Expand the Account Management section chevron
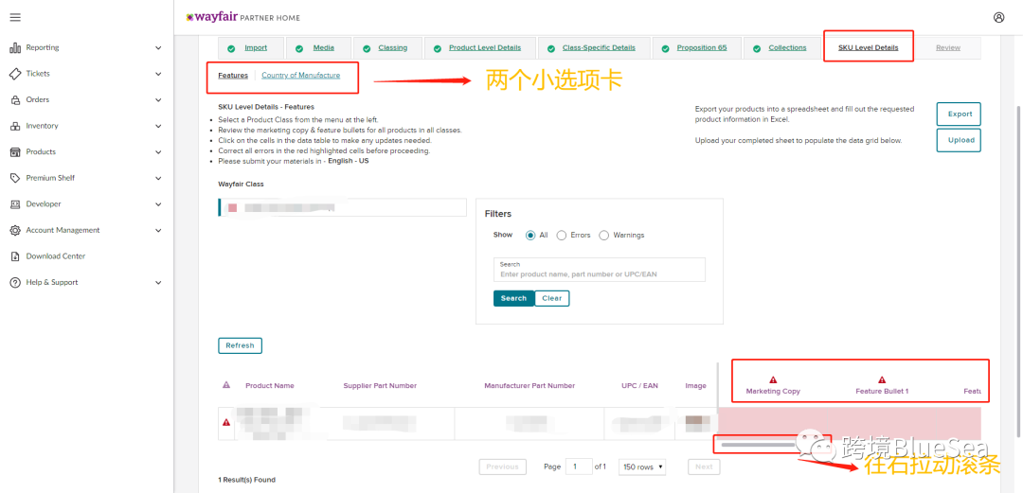This screenshot has width=1023, height=493. 158,230
